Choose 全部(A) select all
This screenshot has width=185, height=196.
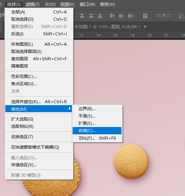coord(39,12)
